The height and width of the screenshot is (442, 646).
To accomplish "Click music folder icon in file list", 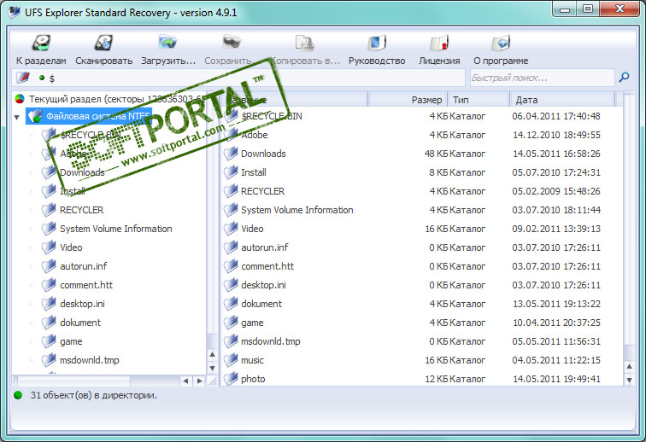I will (231, 360).
